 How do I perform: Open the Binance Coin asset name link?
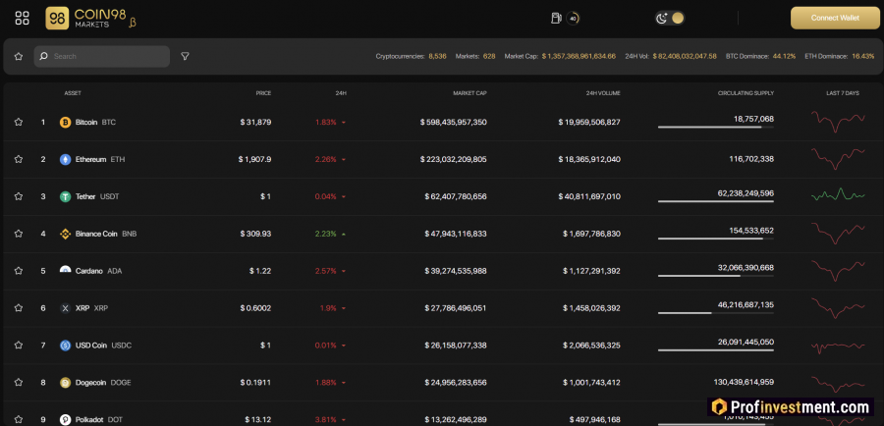point(96,234)
